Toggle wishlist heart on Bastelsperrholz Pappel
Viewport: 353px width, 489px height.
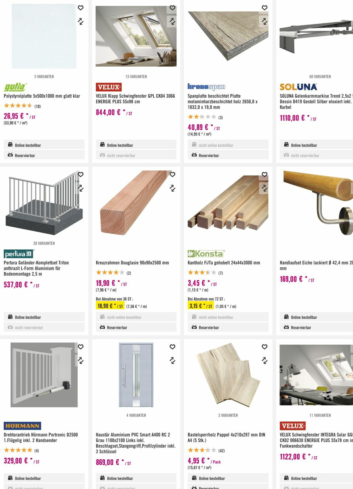click(264, 347)
